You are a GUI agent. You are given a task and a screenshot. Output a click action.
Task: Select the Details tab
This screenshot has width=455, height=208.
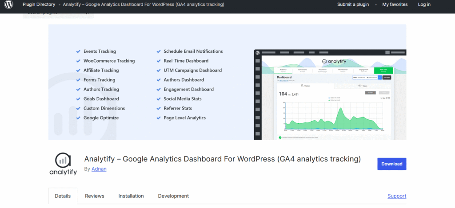(x=63, y=196)
